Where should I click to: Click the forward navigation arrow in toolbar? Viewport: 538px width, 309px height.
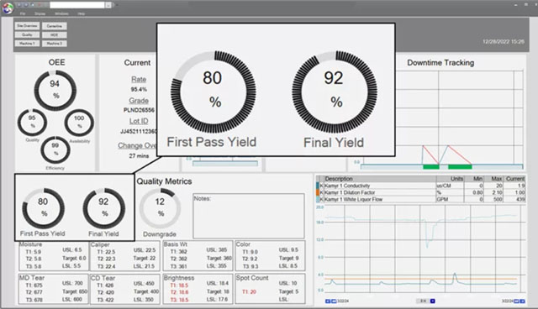point(25,5)
